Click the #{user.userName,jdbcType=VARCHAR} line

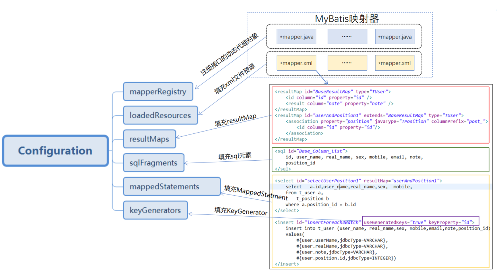[342, 240]
